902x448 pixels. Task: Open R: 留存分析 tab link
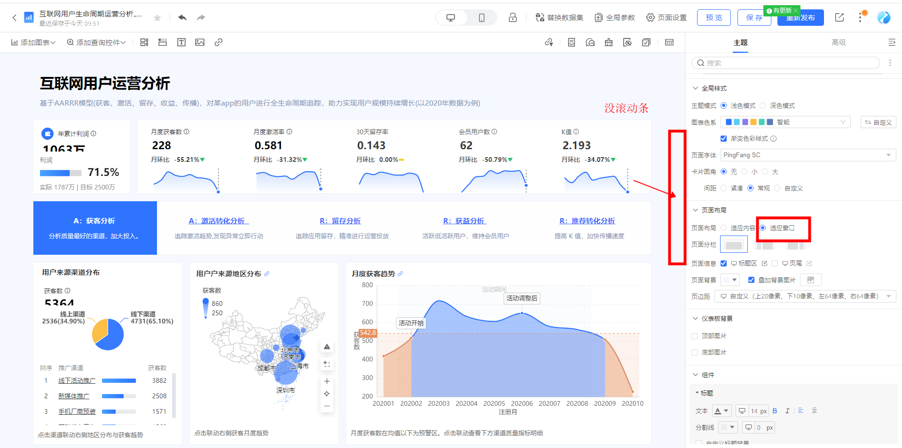point(340,221)
